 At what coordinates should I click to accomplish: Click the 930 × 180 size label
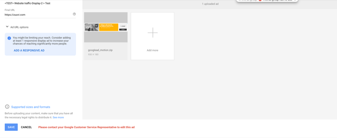[x=93, y=55]
